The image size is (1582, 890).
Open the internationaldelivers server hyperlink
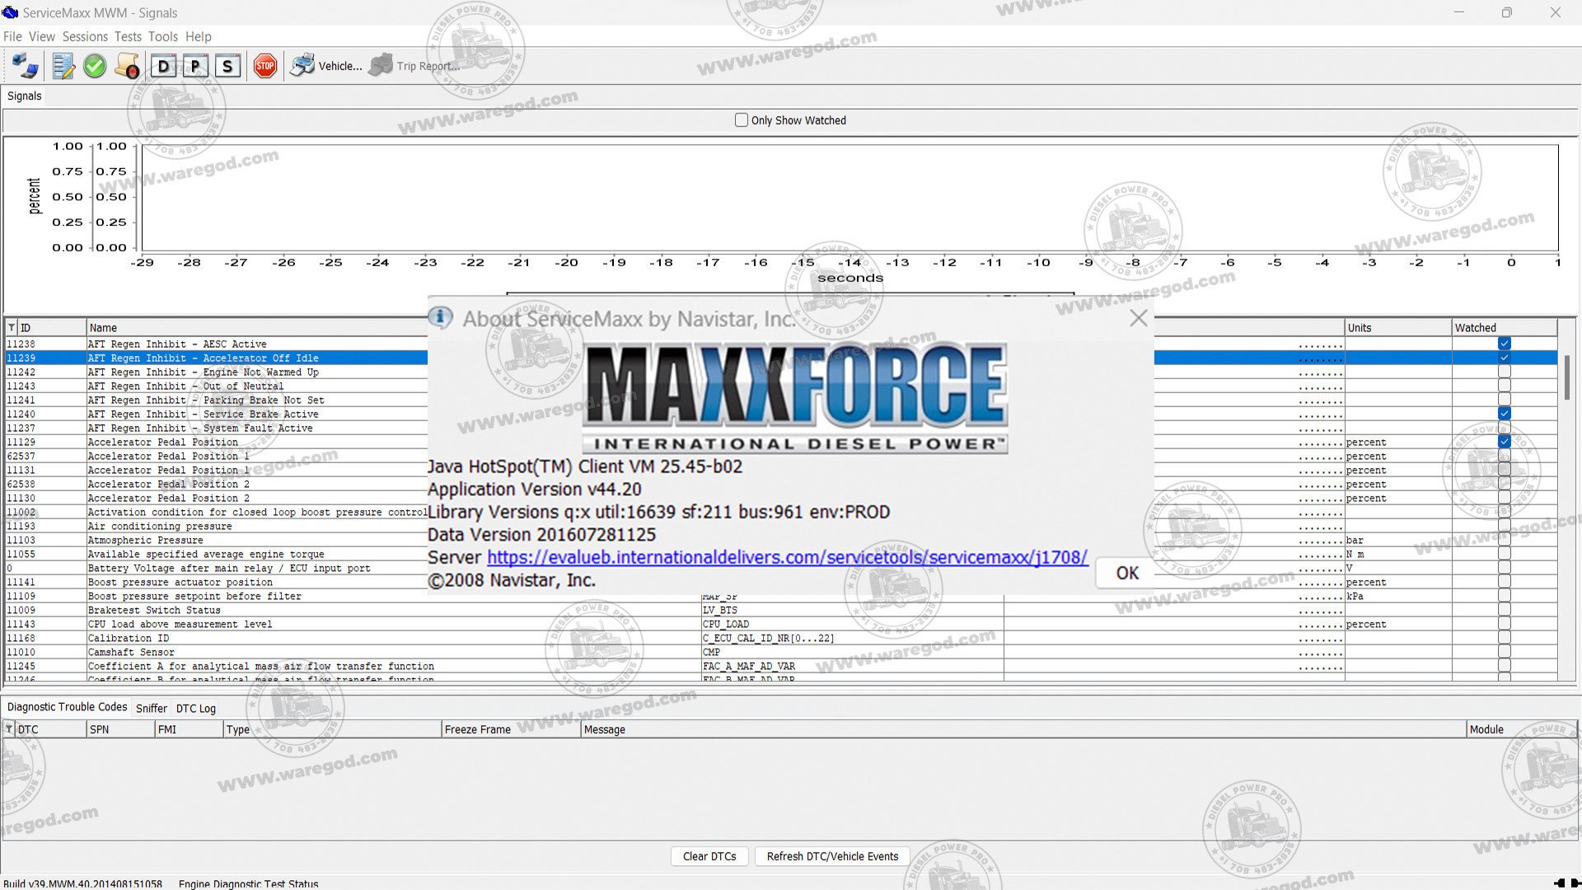click(x=787, y=558)
